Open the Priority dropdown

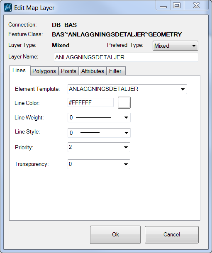click(x=99, y=147)
